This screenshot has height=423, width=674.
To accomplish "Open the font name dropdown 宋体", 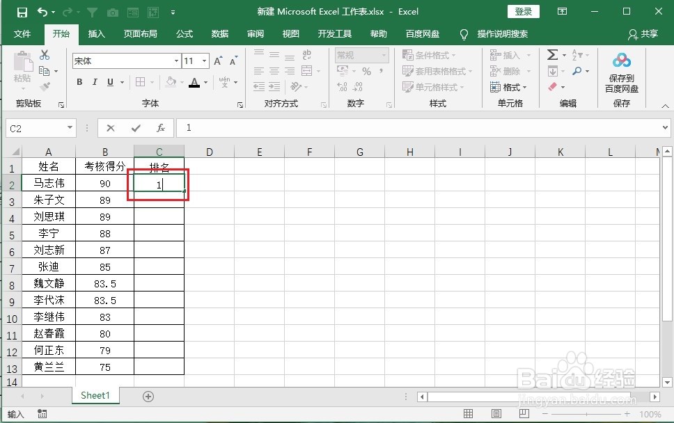I will pos(176,61).
